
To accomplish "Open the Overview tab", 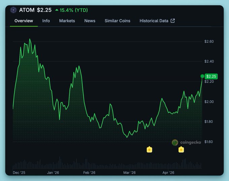I will [x=24, y=21].
